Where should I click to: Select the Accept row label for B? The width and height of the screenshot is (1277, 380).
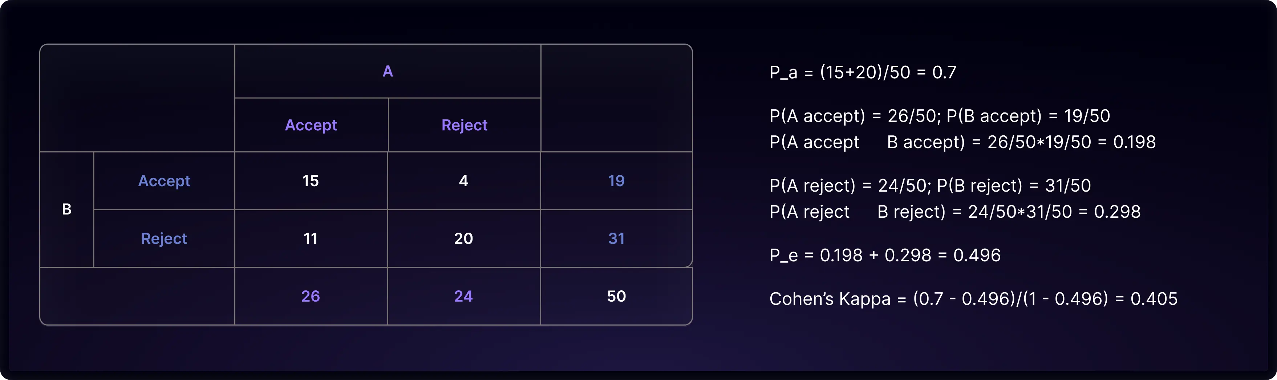(164, 181)
